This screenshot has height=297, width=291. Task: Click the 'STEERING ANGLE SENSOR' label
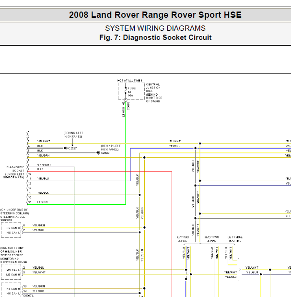[x=12, y=218]
